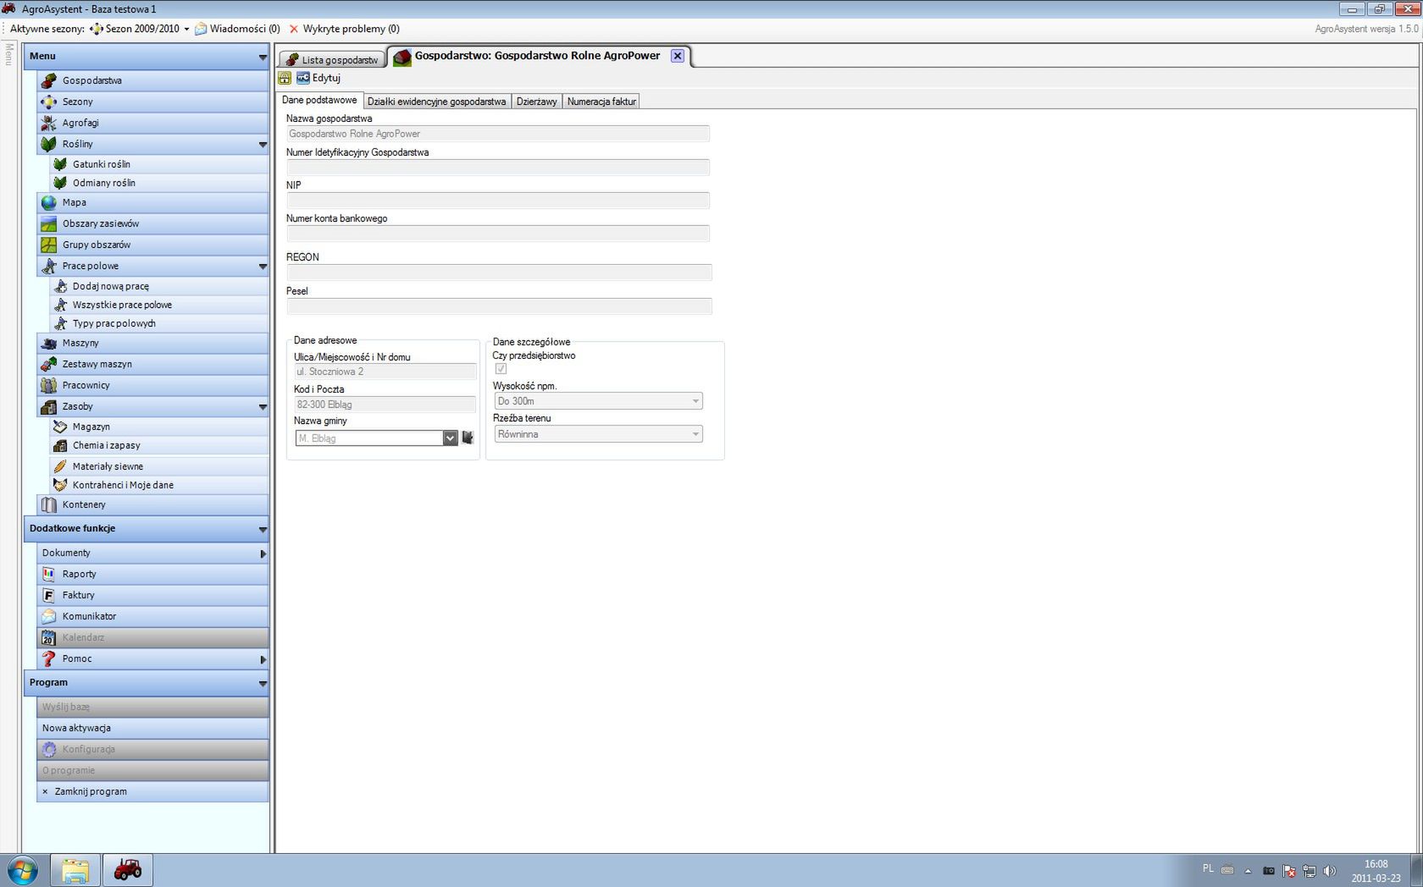Collapse the Prace polowe submenu
The width and height of the screenshot is (1423, 887).
[263, 267]
